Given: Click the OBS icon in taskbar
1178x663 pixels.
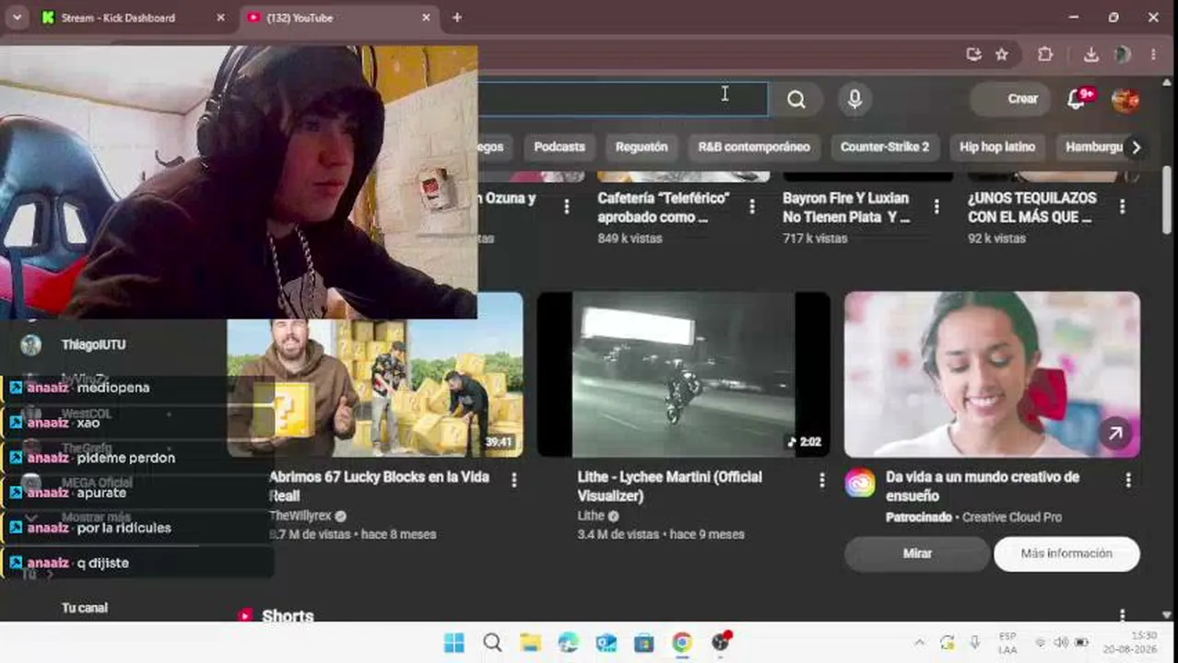Looking at the screenshot, I should (721, 643).
